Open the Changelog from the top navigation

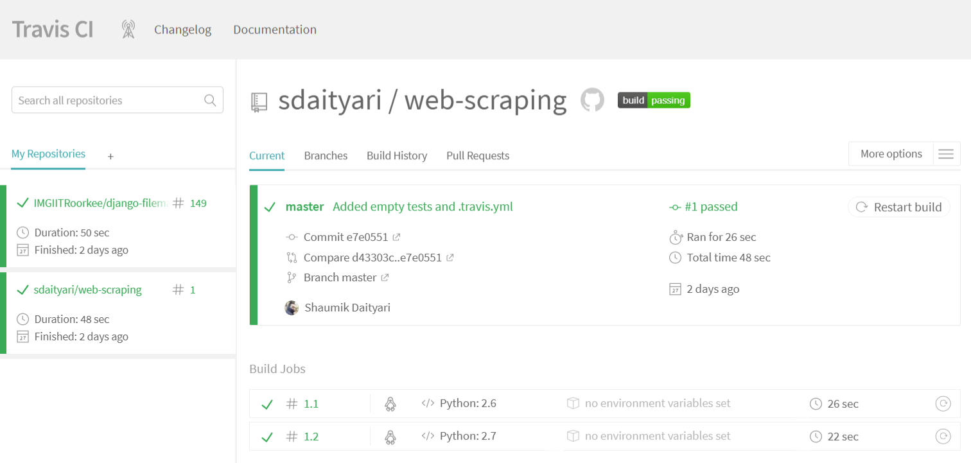coord(182,30)
